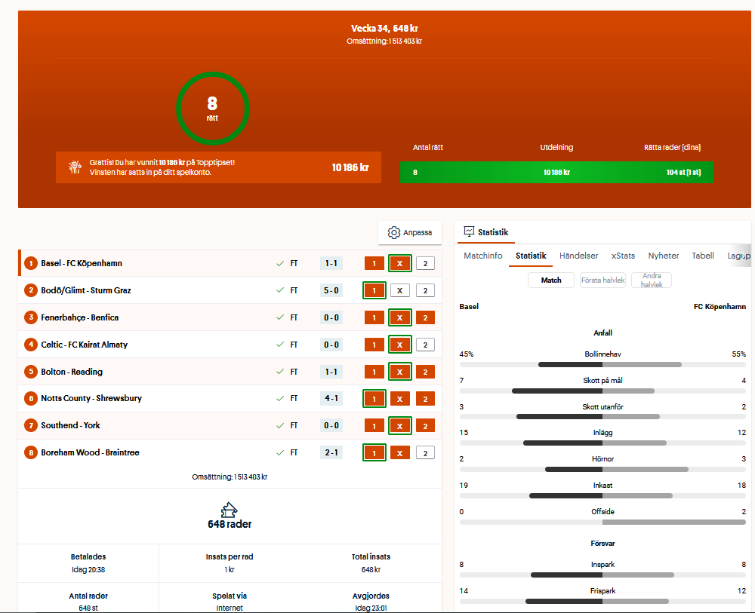The width and height of the screenshot is (755, 613).
Task: Click the Skott på mål stat bar
Action: (x=602, y=391)
